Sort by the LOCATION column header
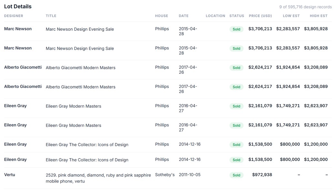Screen dimensions: 336x193 coord(215,16)
